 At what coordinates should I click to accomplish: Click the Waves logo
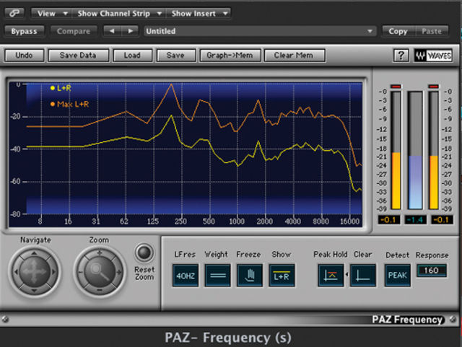433,56
